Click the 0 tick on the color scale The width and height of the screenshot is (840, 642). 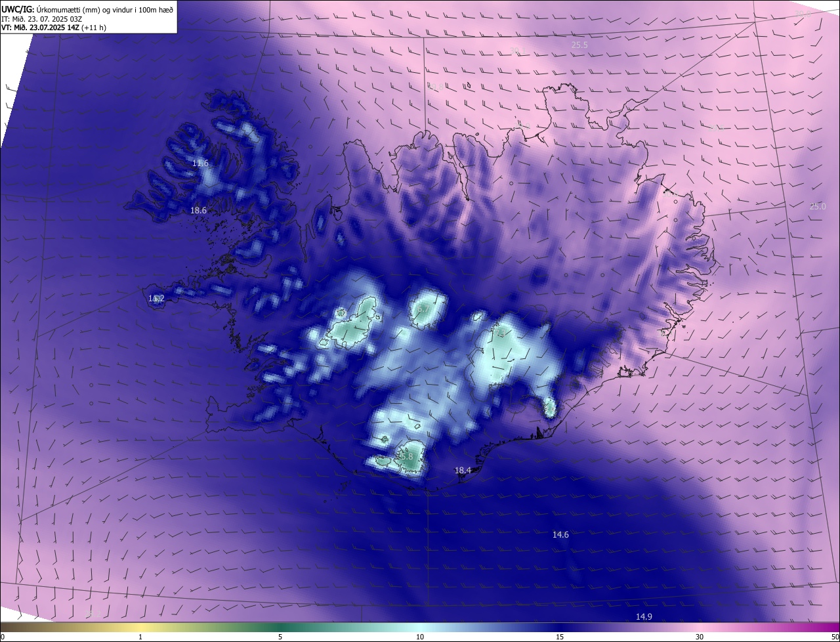click(x=3, y=637)
